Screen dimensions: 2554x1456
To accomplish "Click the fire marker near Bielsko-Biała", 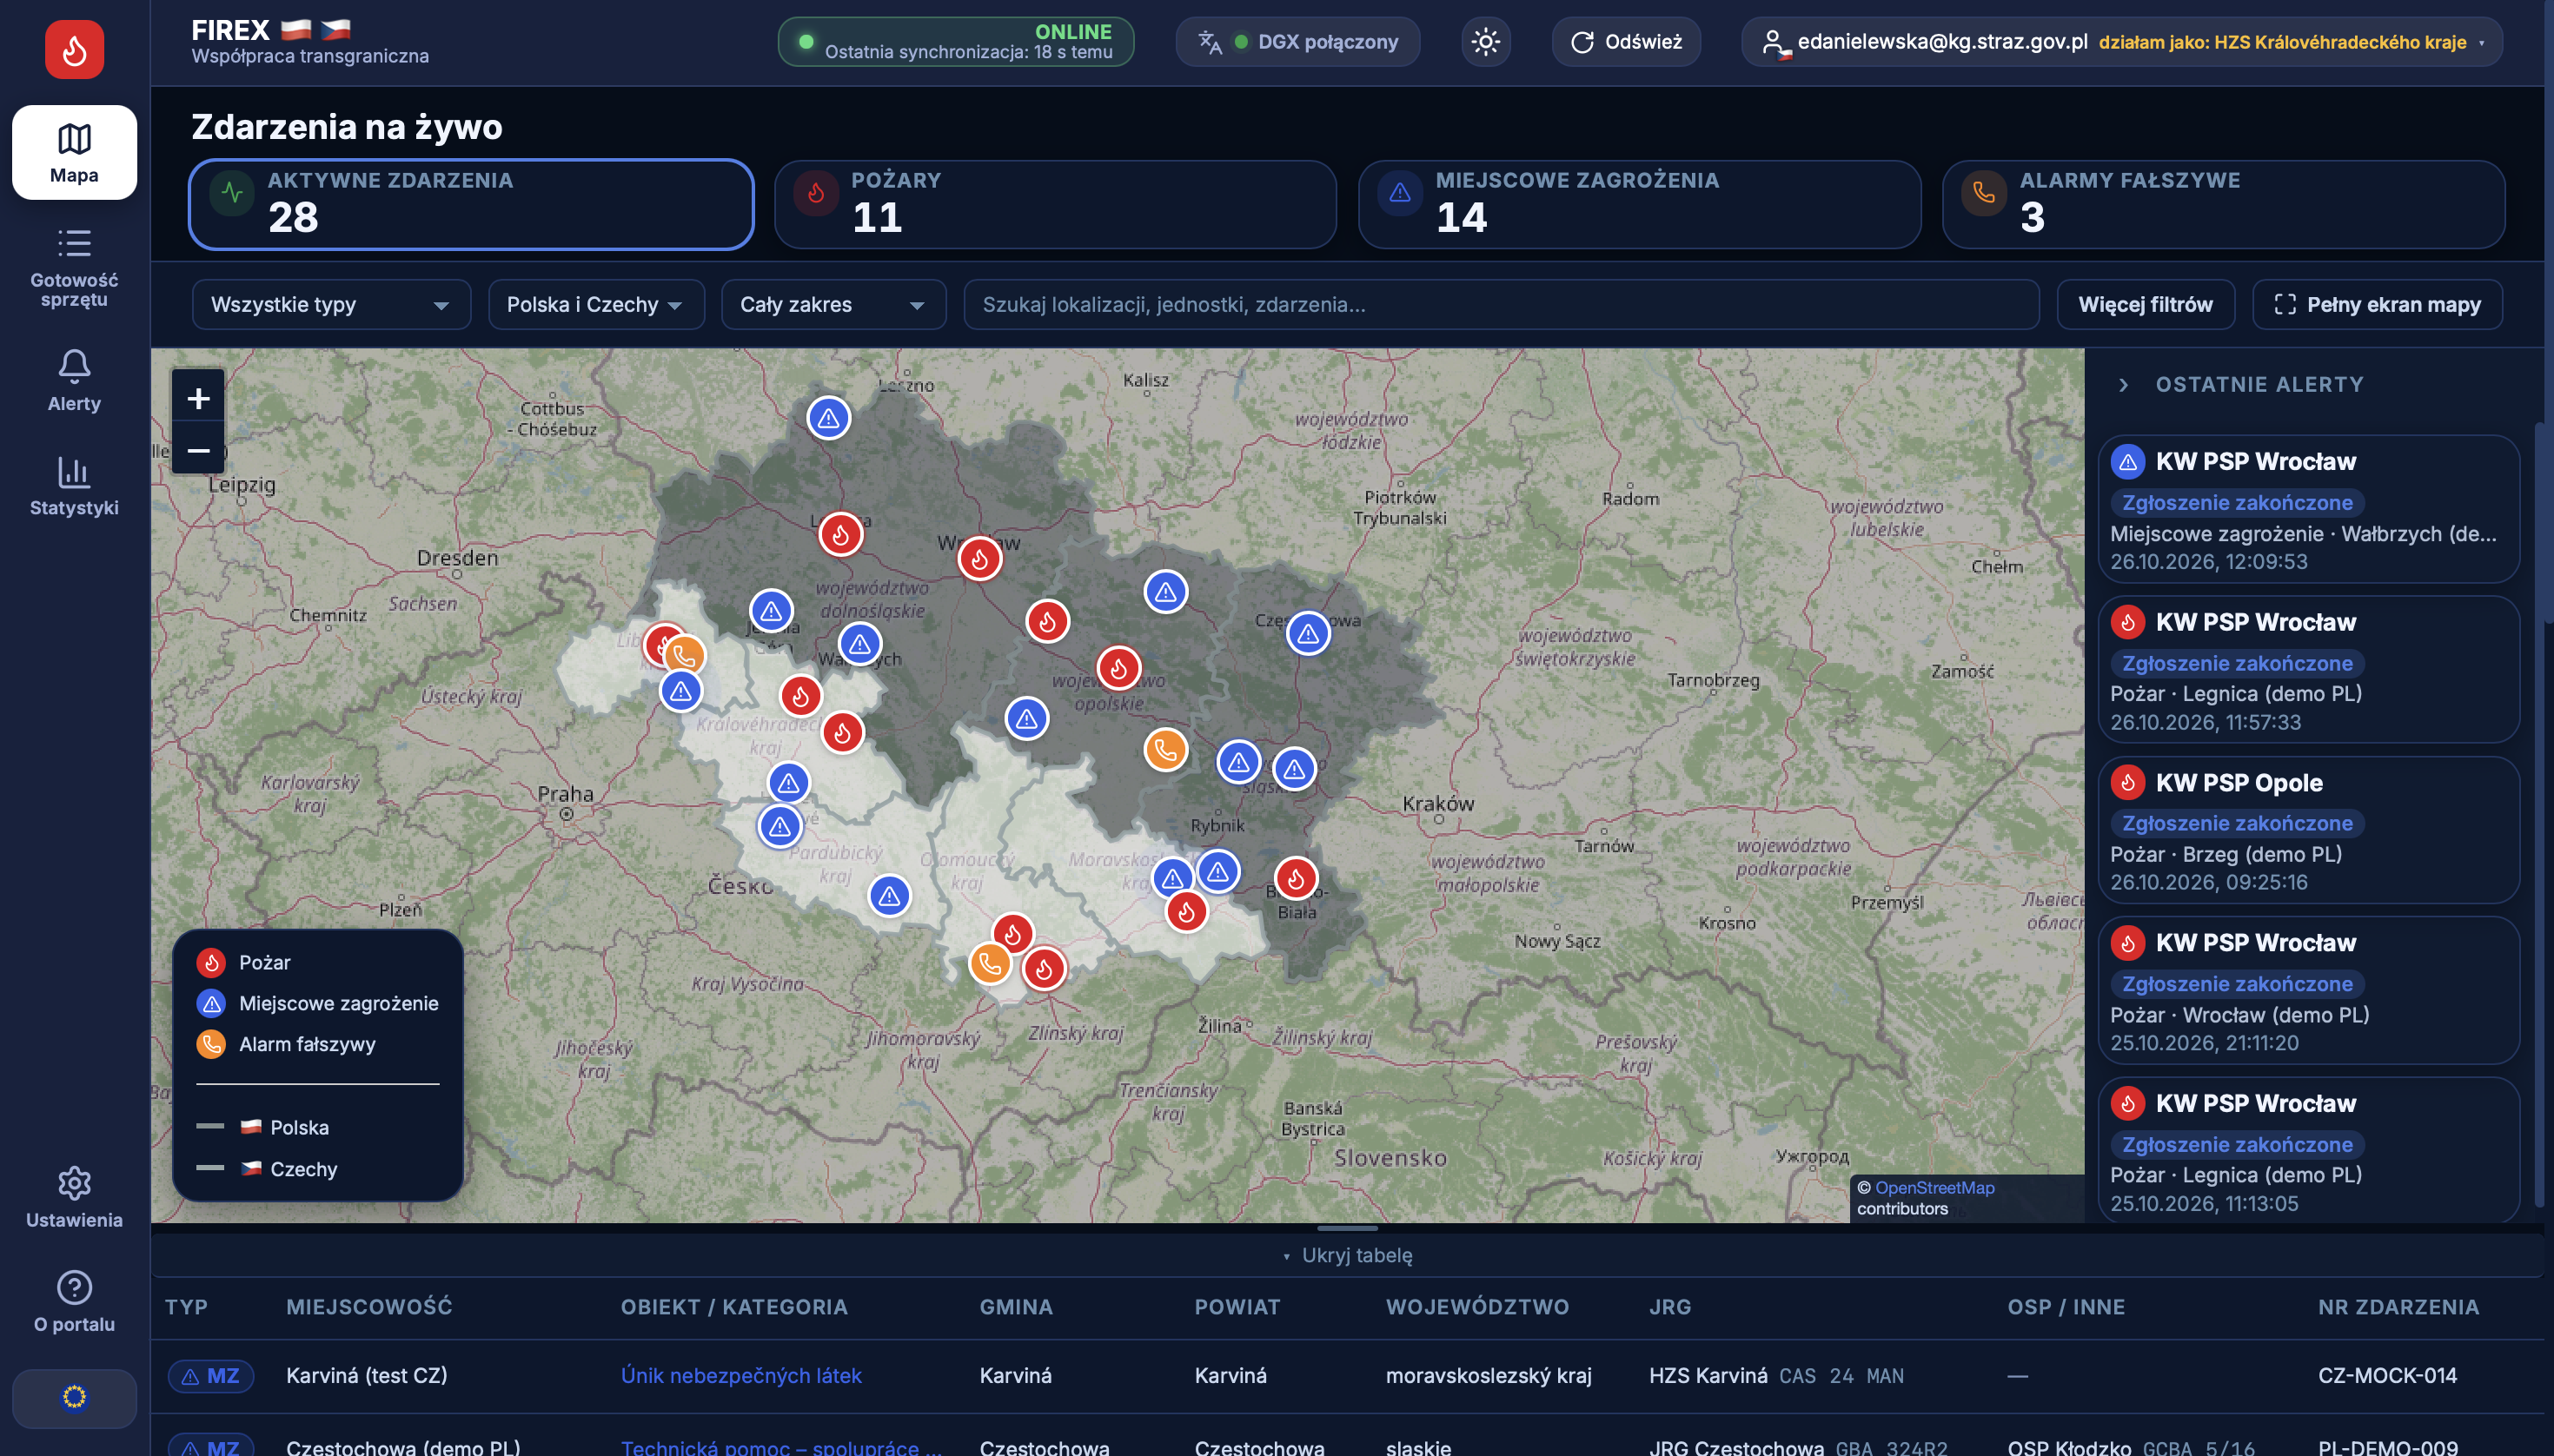I will tap(1296, 879).
